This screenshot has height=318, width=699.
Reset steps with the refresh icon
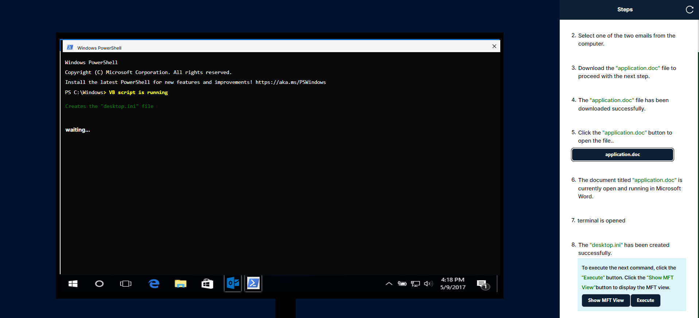(689, 9)
